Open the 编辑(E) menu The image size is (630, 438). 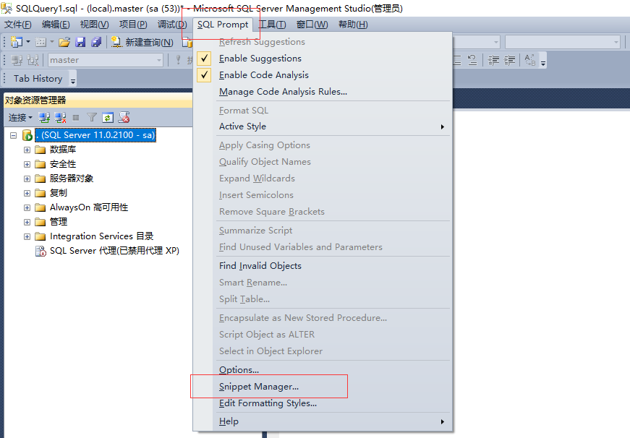coord(56,25)
